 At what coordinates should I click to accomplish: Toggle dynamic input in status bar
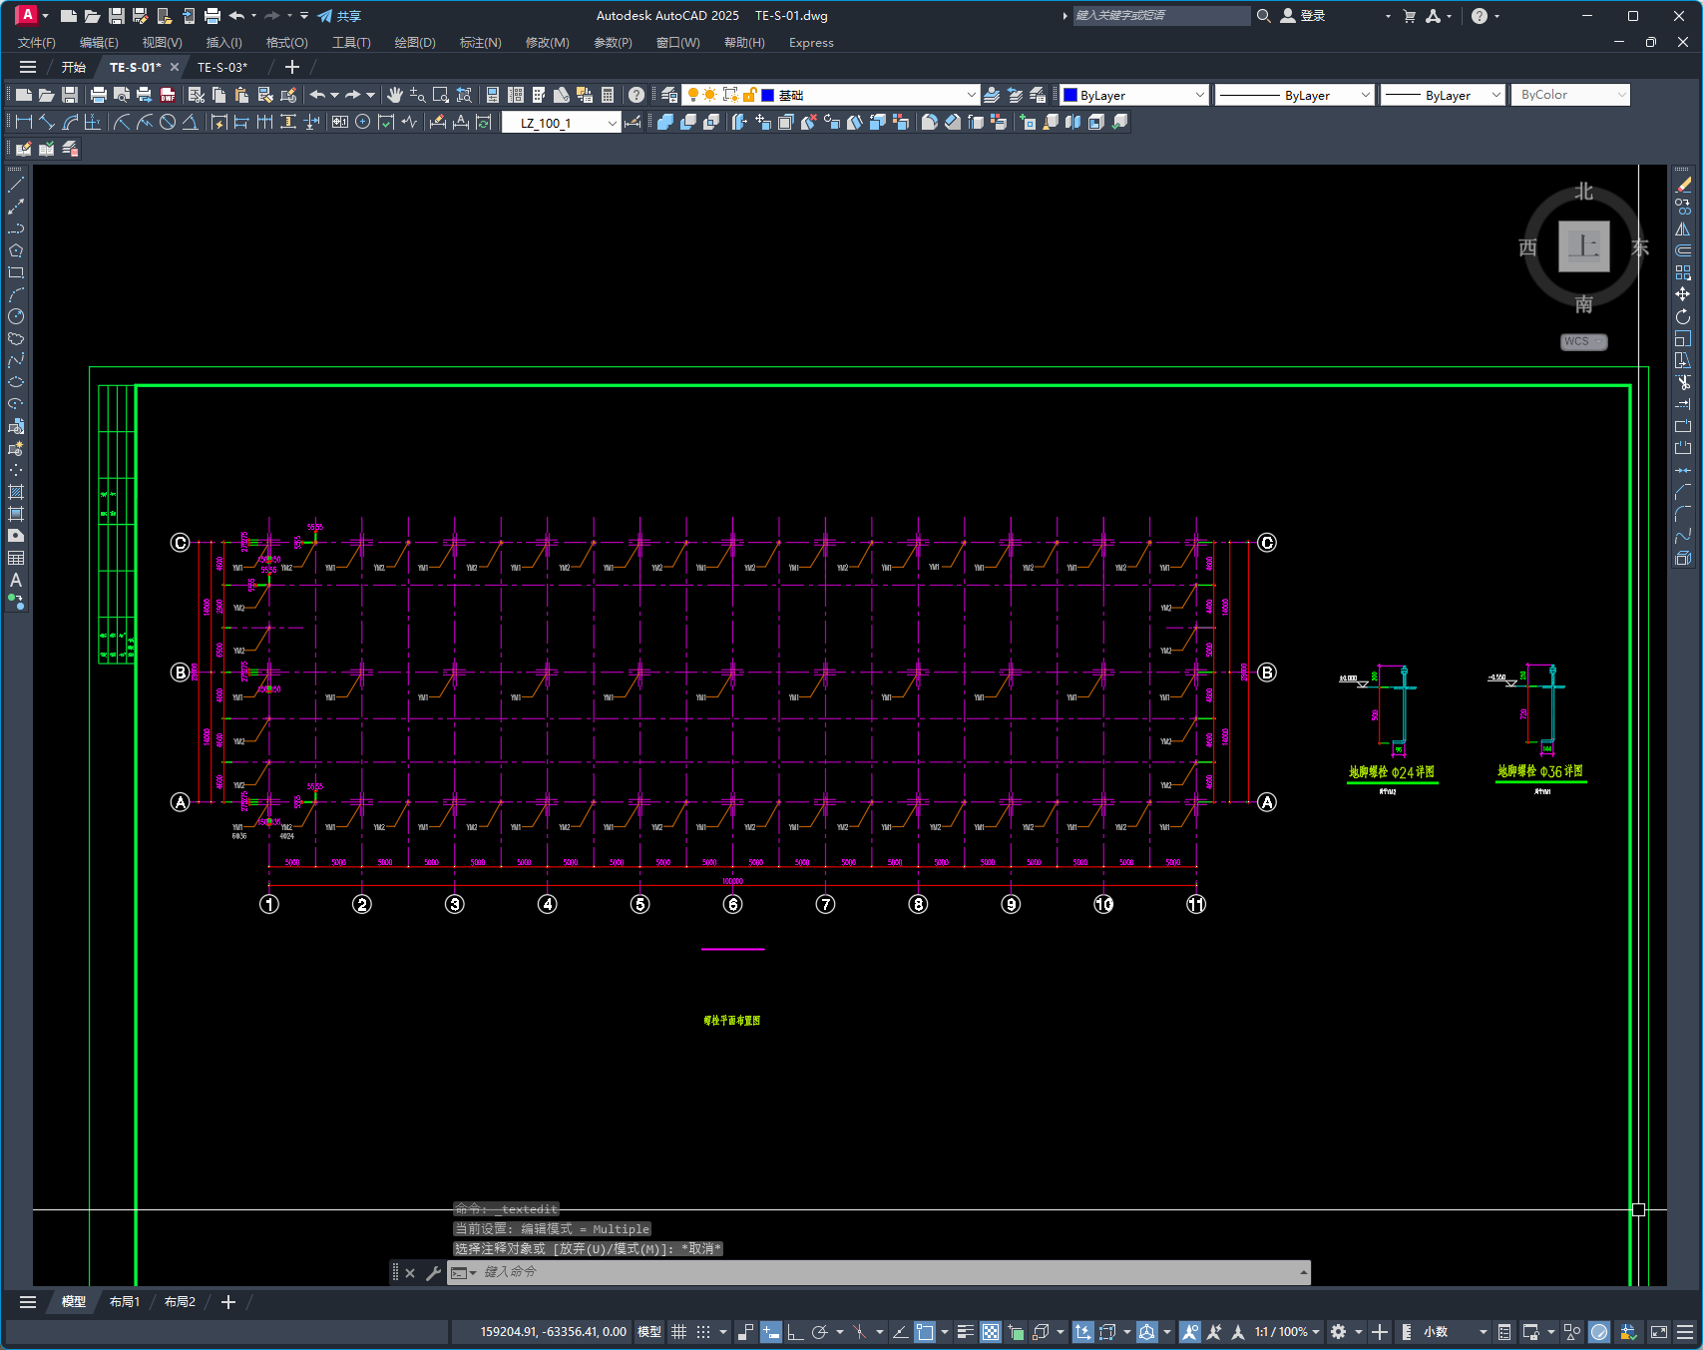coord(770,1331)
